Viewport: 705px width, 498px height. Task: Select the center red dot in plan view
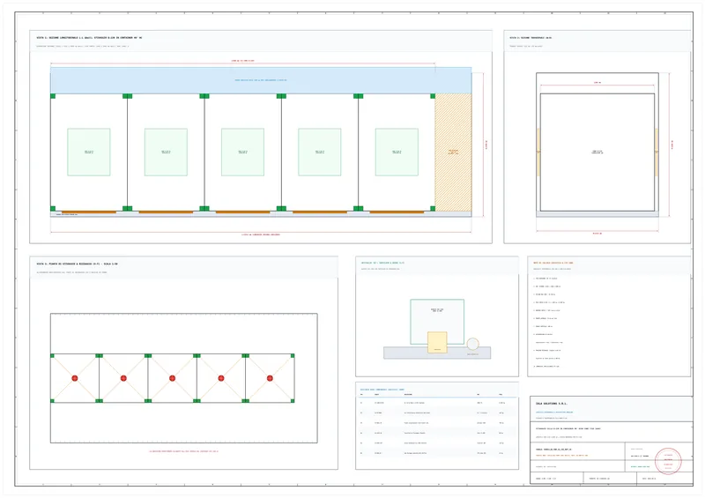pos(172,378)
